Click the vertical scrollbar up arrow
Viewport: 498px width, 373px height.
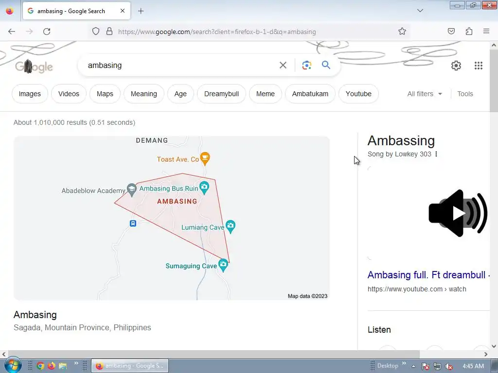(494, 45)
